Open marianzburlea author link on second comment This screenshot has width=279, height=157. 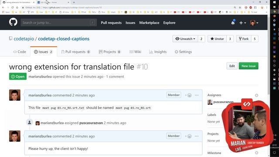40,136
